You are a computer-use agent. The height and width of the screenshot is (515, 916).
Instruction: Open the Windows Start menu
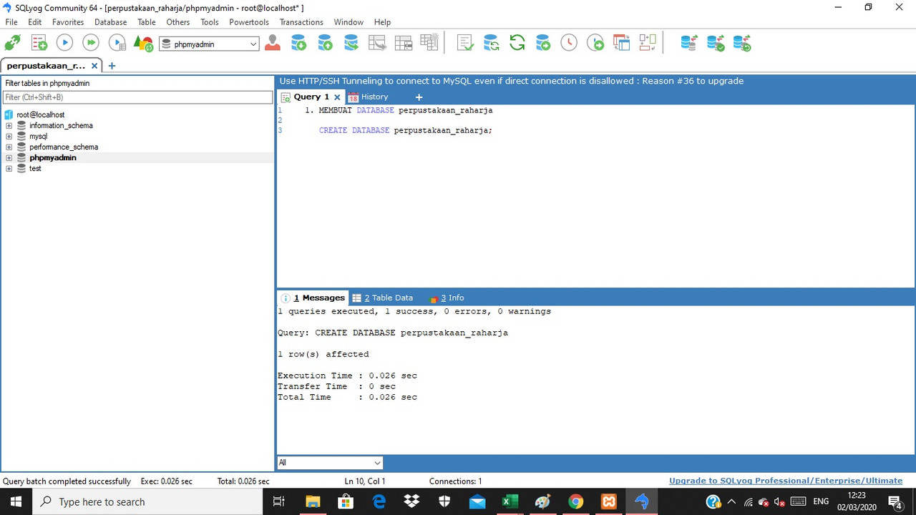coord(16,501)
